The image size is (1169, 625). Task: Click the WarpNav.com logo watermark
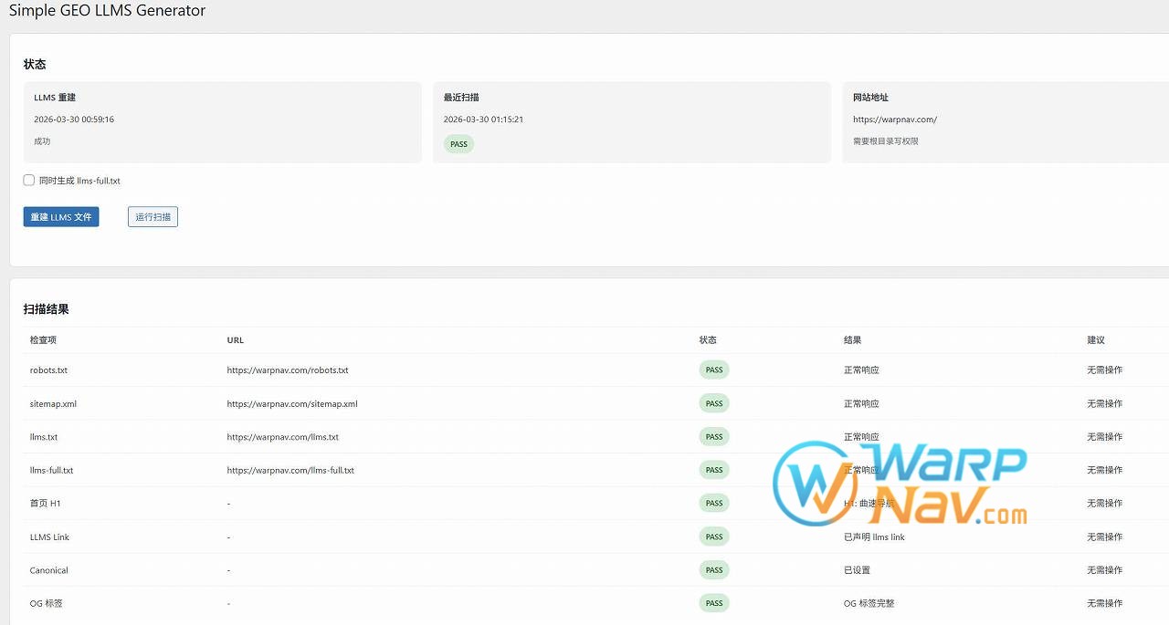(x=900, y=485)
